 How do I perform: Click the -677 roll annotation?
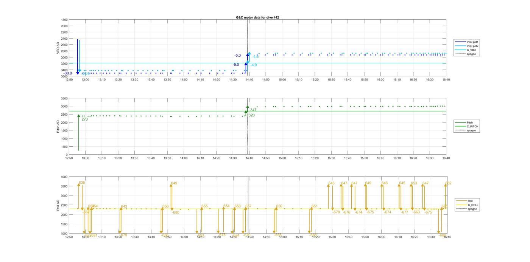pyautogui.click(x=404, y=212)
